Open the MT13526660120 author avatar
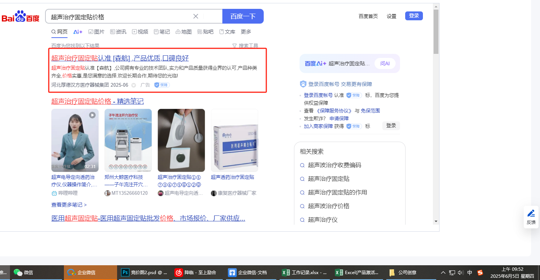 click(107, 193)
